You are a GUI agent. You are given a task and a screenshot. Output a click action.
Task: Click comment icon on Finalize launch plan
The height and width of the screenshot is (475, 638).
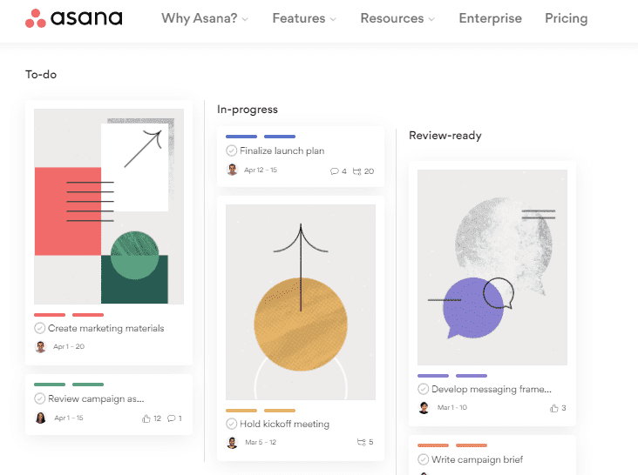pyautogui.click(x=334, y=171)
